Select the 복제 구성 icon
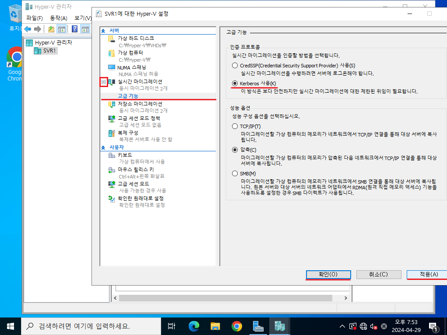The width and height of the screenshot is (447, 335). pyautogui.click(x=112, y=133)
